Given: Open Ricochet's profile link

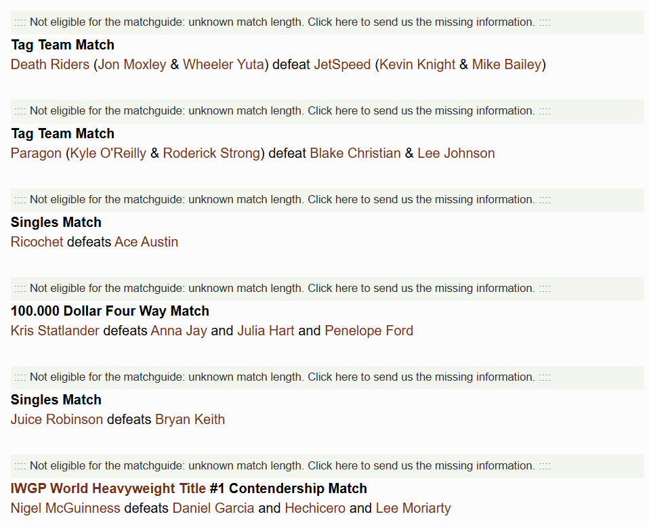Looking at the screenshot, I should tap(37, 242).
